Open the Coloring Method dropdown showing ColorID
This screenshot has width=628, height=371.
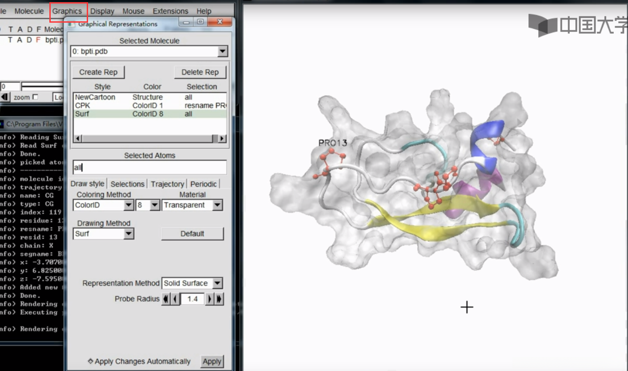(x=129, y=205)
